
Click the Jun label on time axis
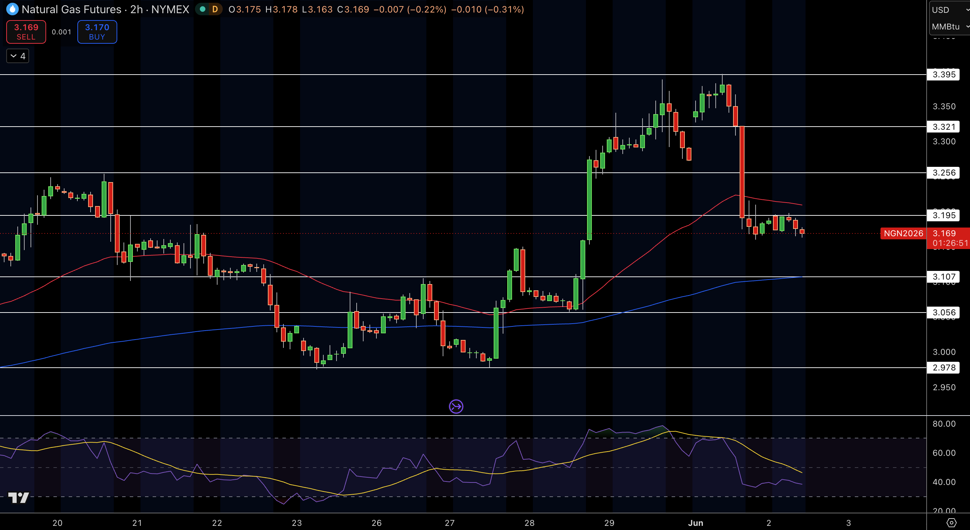(x=696, y=523)
